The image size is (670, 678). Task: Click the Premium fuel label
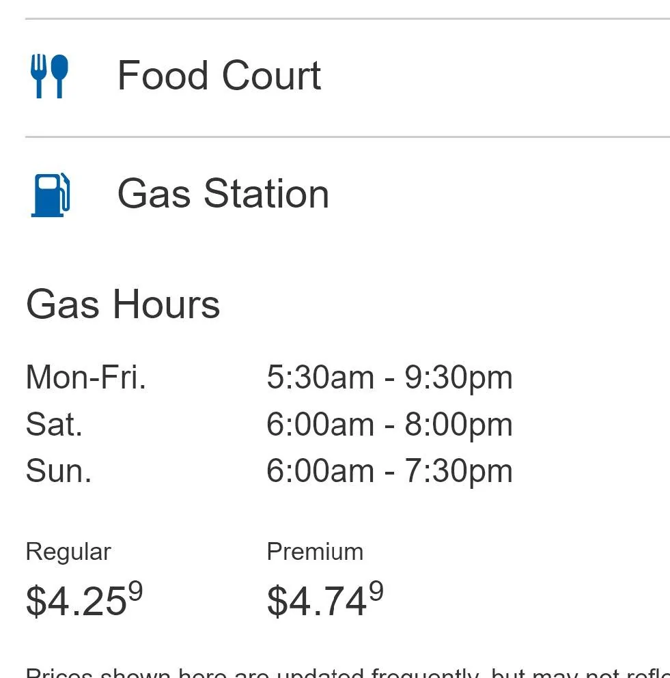[x=315, y=552]
